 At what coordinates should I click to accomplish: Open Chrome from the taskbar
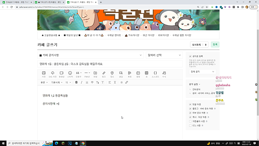[83, 143]
